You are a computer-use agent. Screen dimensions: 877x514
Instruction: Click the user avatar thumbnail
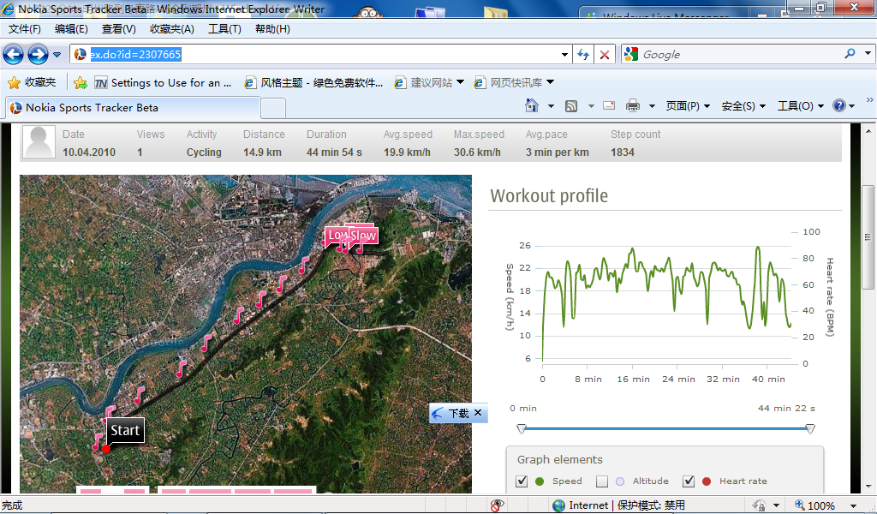[39, 142]
